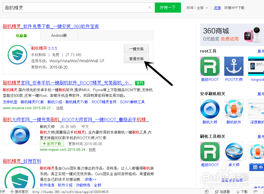This screenshot has height=194, width=264.
Task: Click the 刷机精灵 shield icon in software card
Action: tap(17, 54)
